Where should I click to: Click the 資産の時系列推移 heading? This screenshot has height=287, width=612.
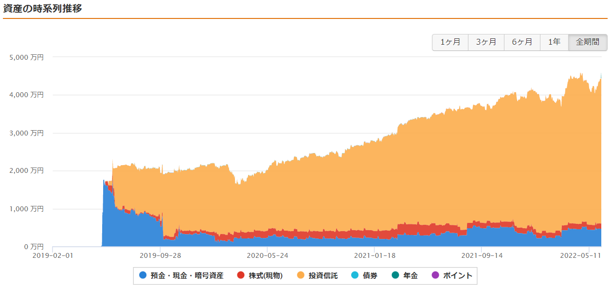[42, 8]
